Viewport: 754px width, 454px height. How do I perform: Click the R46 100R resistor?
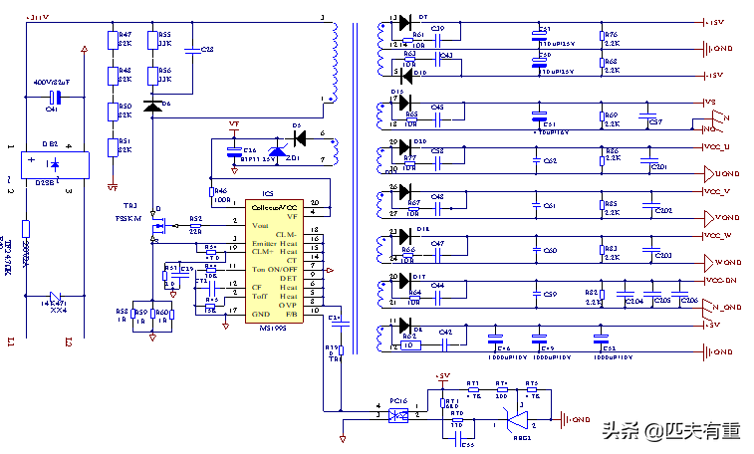pos(212,189)
